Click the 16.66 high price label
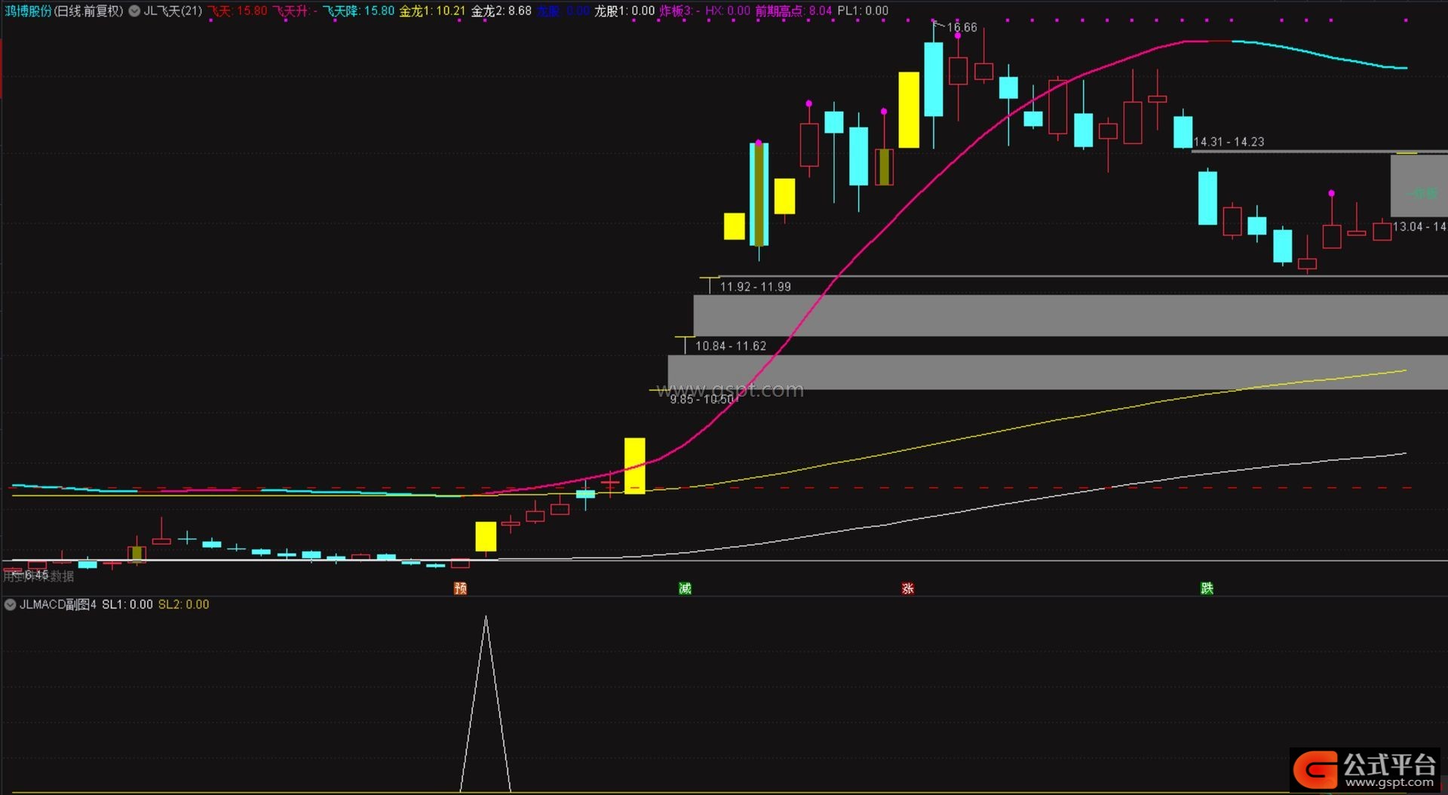Image resolution: width=1448 pixels, height=795 pixels. [962, 27]
